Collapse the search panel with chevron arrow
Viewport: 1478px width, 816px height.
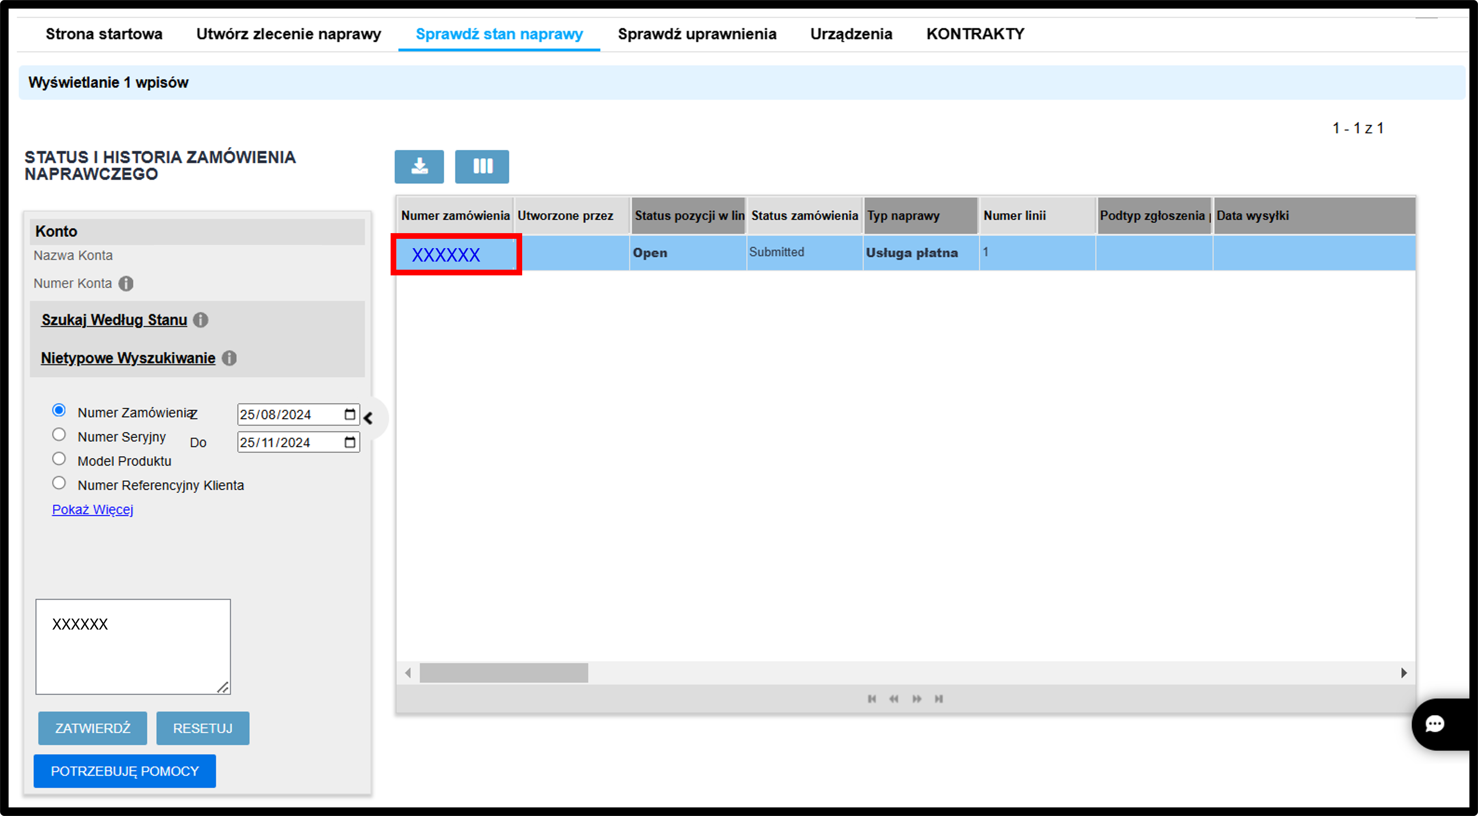point(368,418)
